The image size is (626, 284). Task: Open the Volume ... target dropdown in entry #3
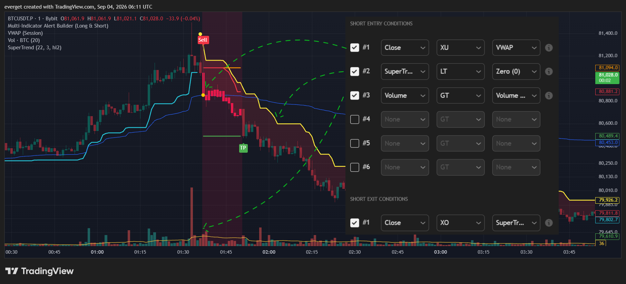point(516,95)
